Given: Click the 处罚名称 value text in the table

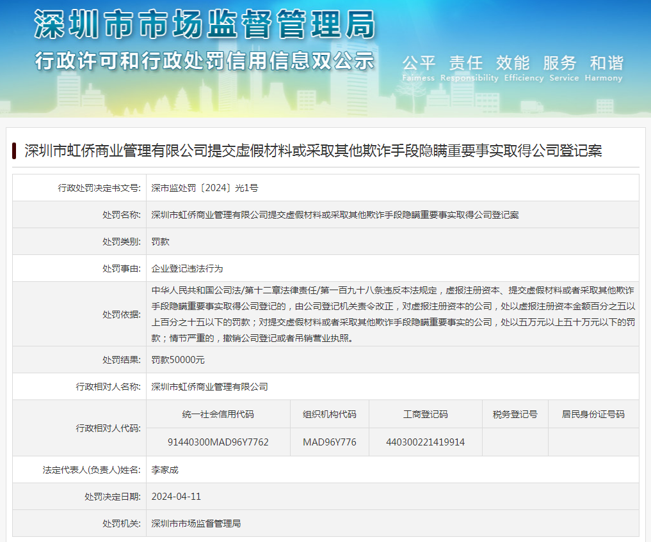Looking at the screenshot, I should [x=335, y=215].
